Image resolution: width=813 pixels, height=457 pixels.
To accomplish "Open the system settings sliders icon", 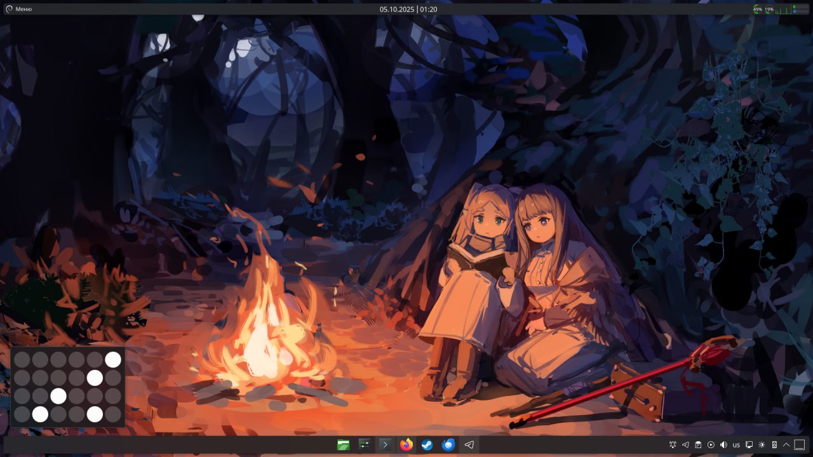I will 365,445.
